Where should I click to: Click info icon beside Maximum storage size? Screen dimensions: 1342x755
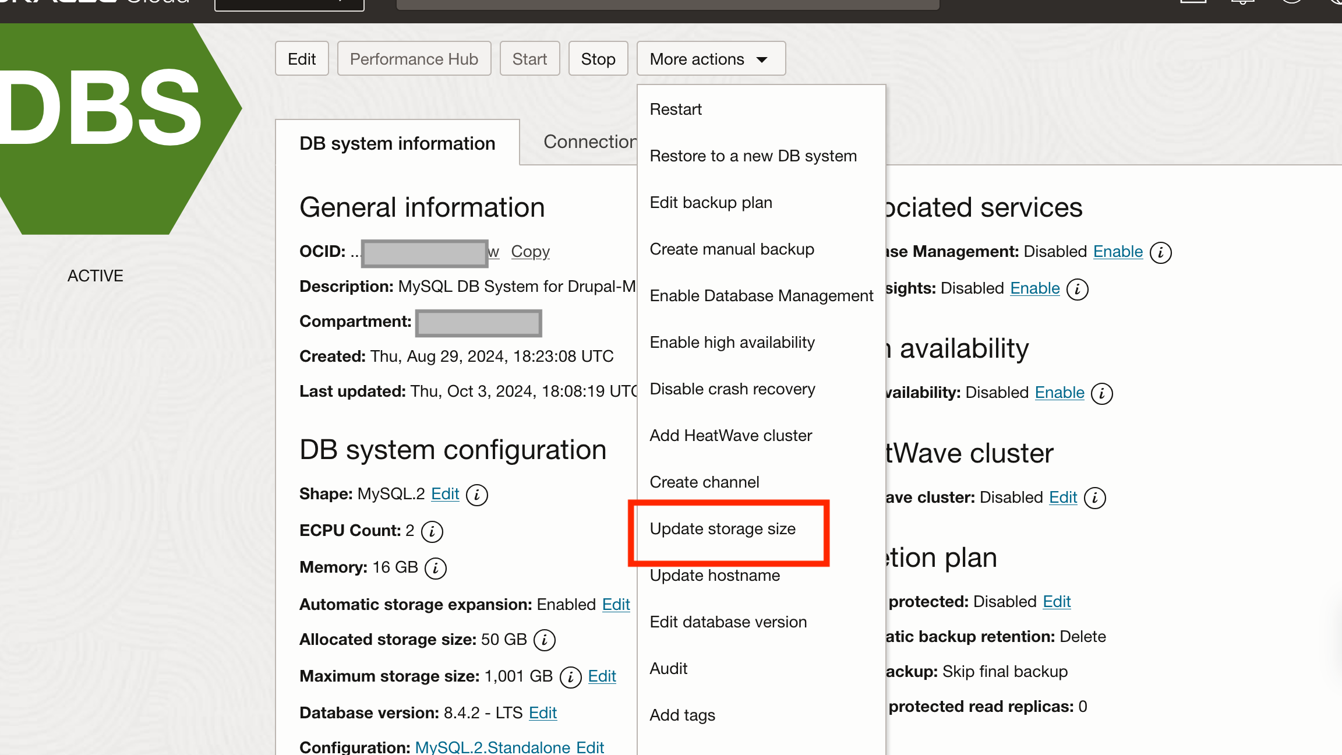570,677
